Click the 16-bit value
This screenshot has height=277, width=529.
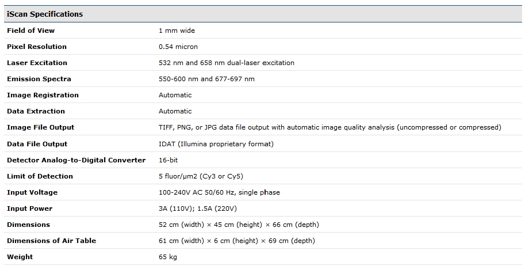[168, 160]
